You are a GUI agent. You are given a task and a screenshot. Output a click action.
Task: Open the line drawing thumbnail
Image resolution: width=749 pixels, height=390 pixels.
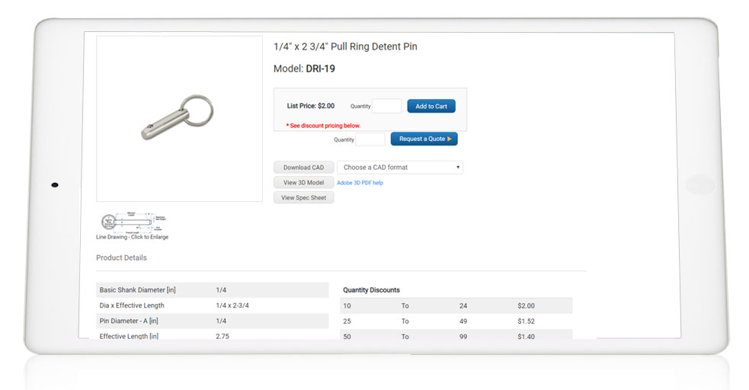pos(133,222)
